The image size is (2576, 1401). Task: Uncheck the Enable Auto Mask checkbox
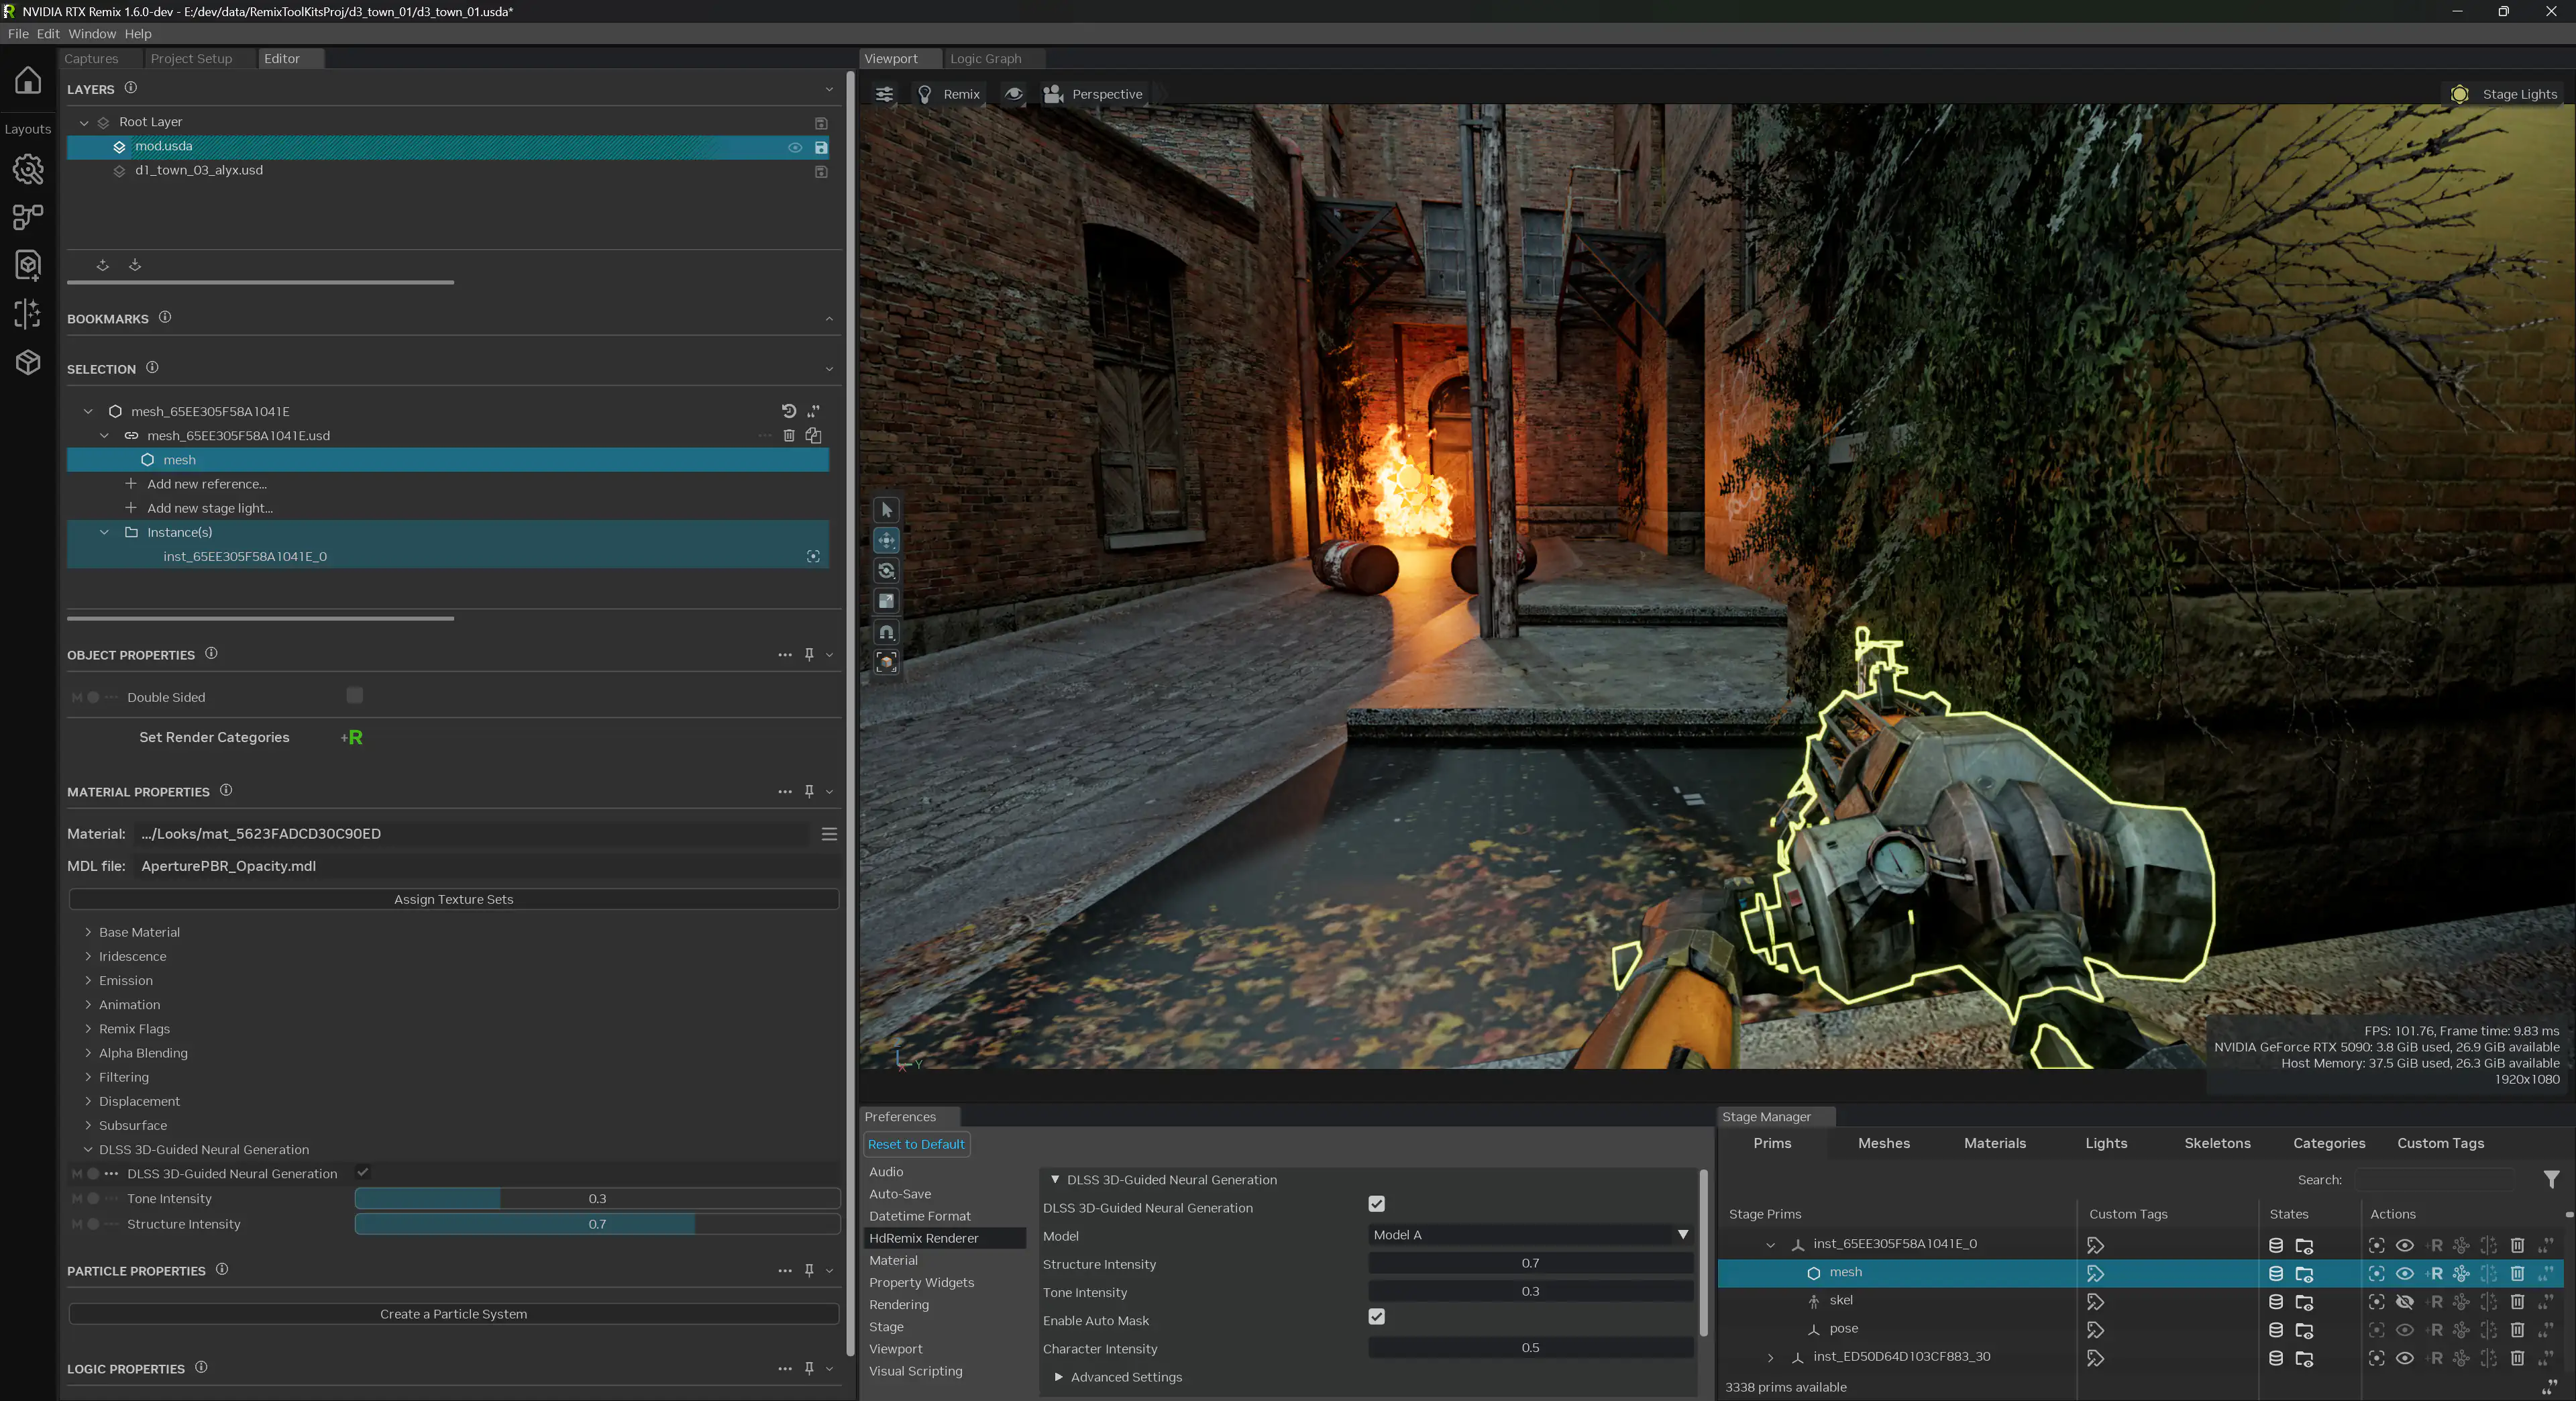click(x=1377, y=1317)
